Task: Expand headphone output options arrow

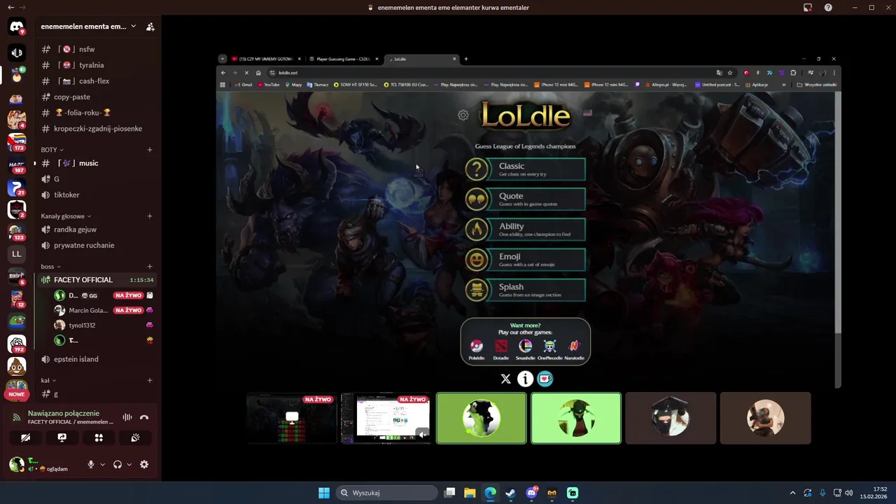Action: pyautogui.click(x=129, y=464)
